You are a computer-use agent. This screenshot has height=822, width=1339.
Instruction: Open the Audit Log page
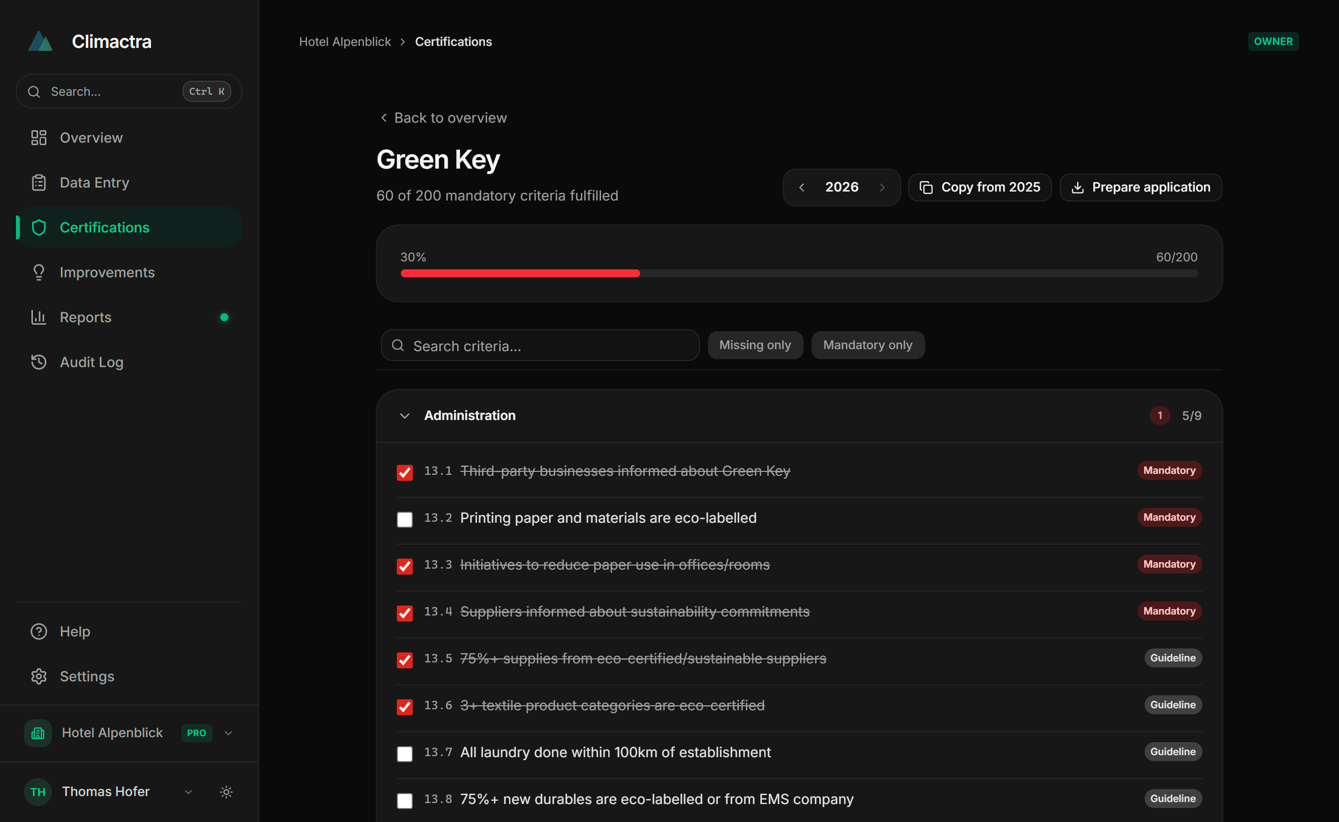point(129,362)
